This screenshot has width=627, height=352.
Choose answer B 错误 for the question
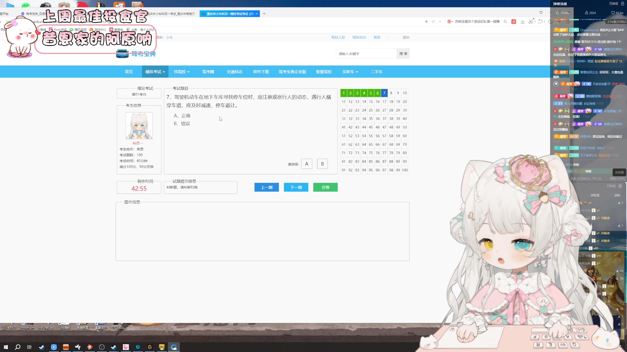point(182,124)
